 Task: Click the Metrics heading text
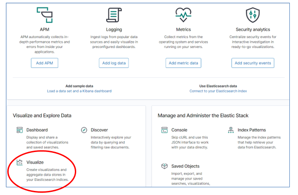pos(183,29)
